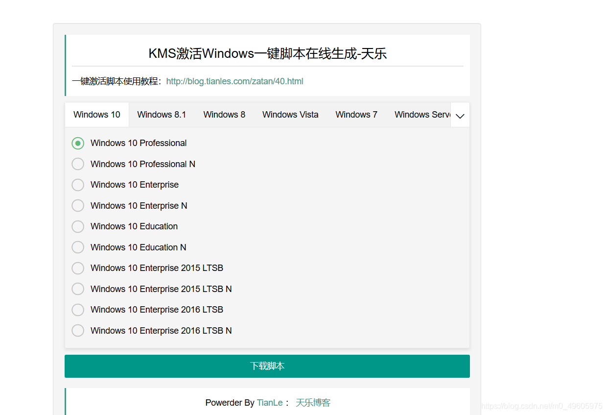Expand the tab list chevron dropdown
Screen dimensions: 607x415
coord(460,115)
